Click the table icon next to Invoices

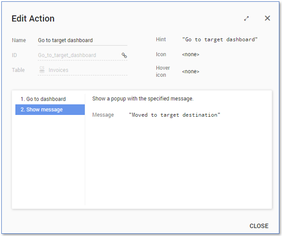click(42, 70)
